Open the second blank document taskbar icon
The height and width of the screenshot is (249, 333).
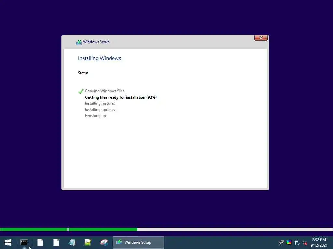click(56, 243)
